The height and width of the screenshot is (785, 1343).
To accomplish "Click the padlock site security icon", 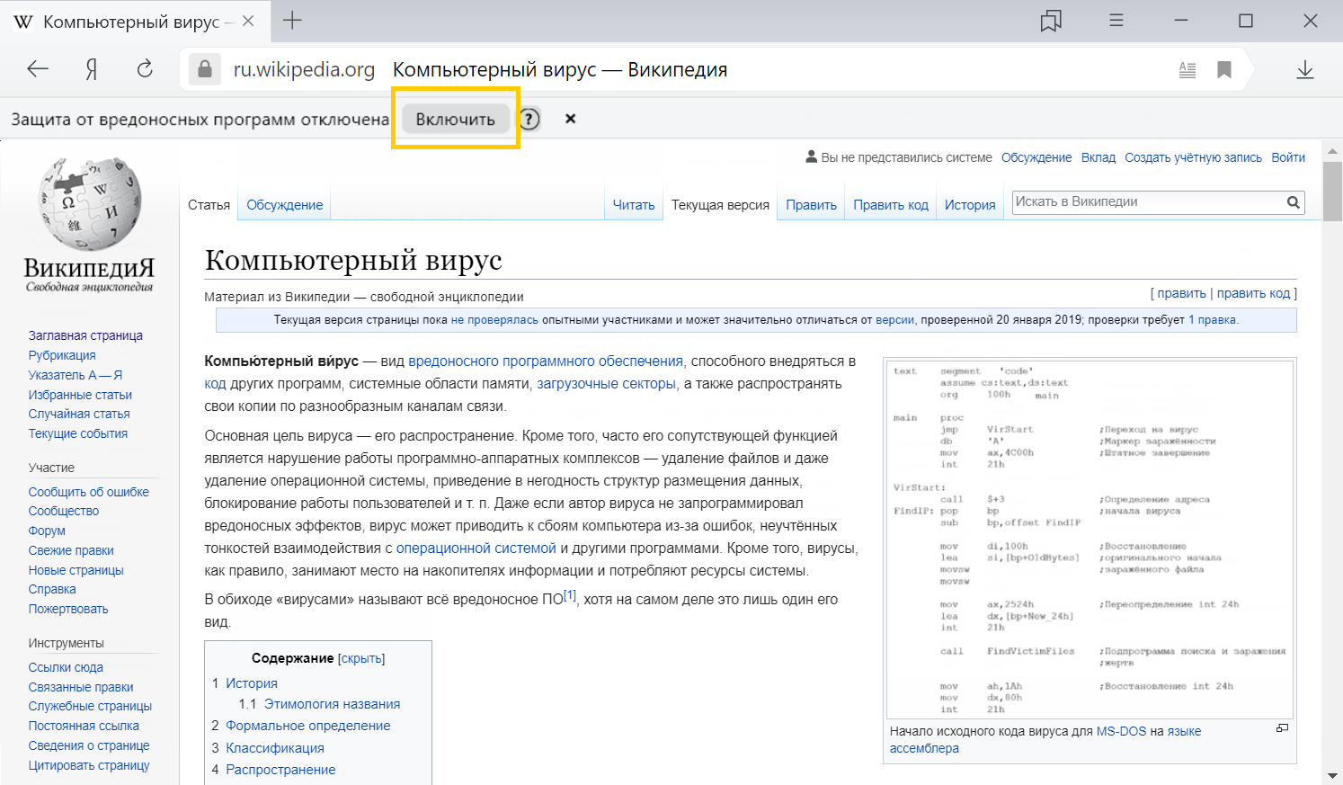I will point(205,69).
